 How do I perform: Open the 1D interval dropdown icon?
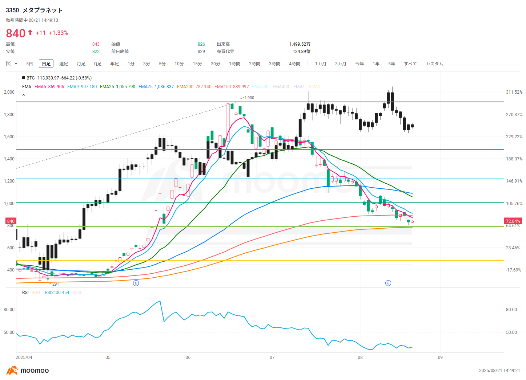(12, 64)
